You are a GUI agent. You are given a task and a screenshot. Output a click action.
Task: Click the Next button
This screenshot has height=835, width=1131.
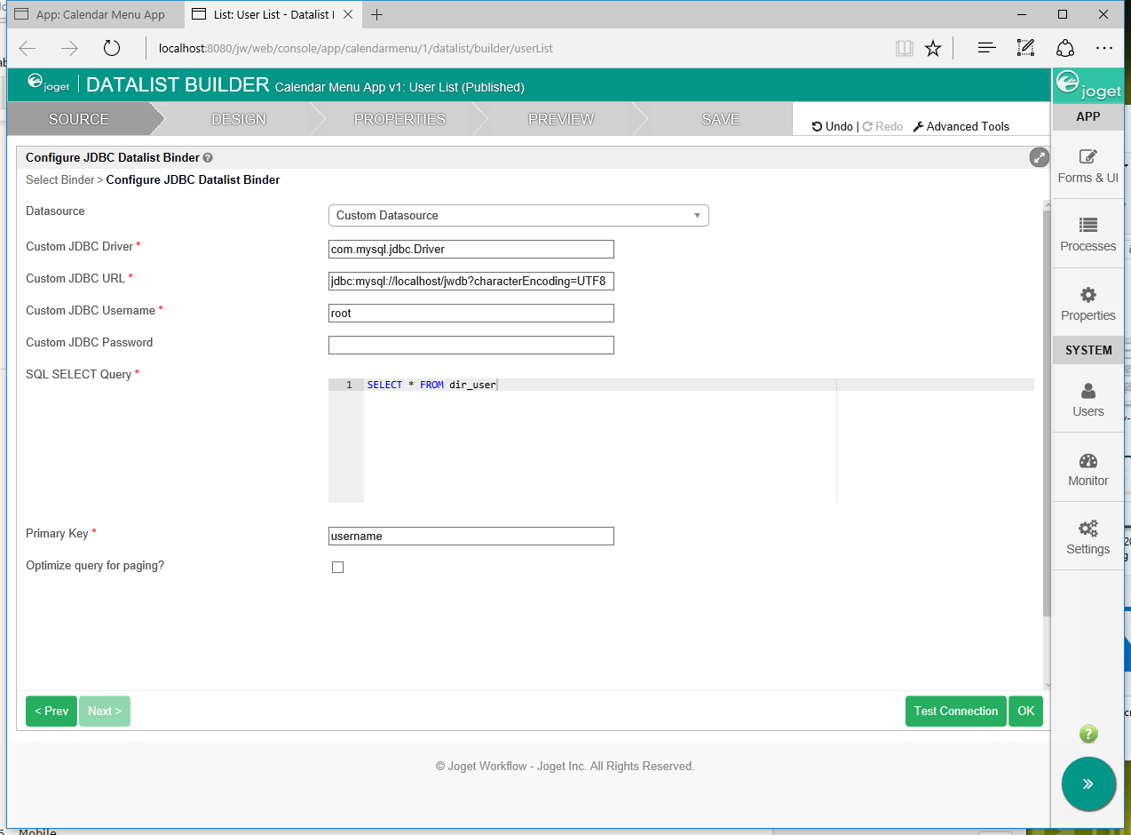click(105, 711)
